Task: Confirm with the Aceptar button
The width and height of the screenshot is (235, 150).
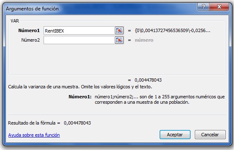Action: click(175, 135)
